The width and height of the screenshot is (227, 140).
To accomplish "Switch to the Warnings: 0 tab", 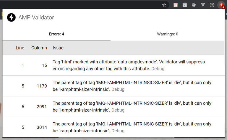I will tap(168, 34).
